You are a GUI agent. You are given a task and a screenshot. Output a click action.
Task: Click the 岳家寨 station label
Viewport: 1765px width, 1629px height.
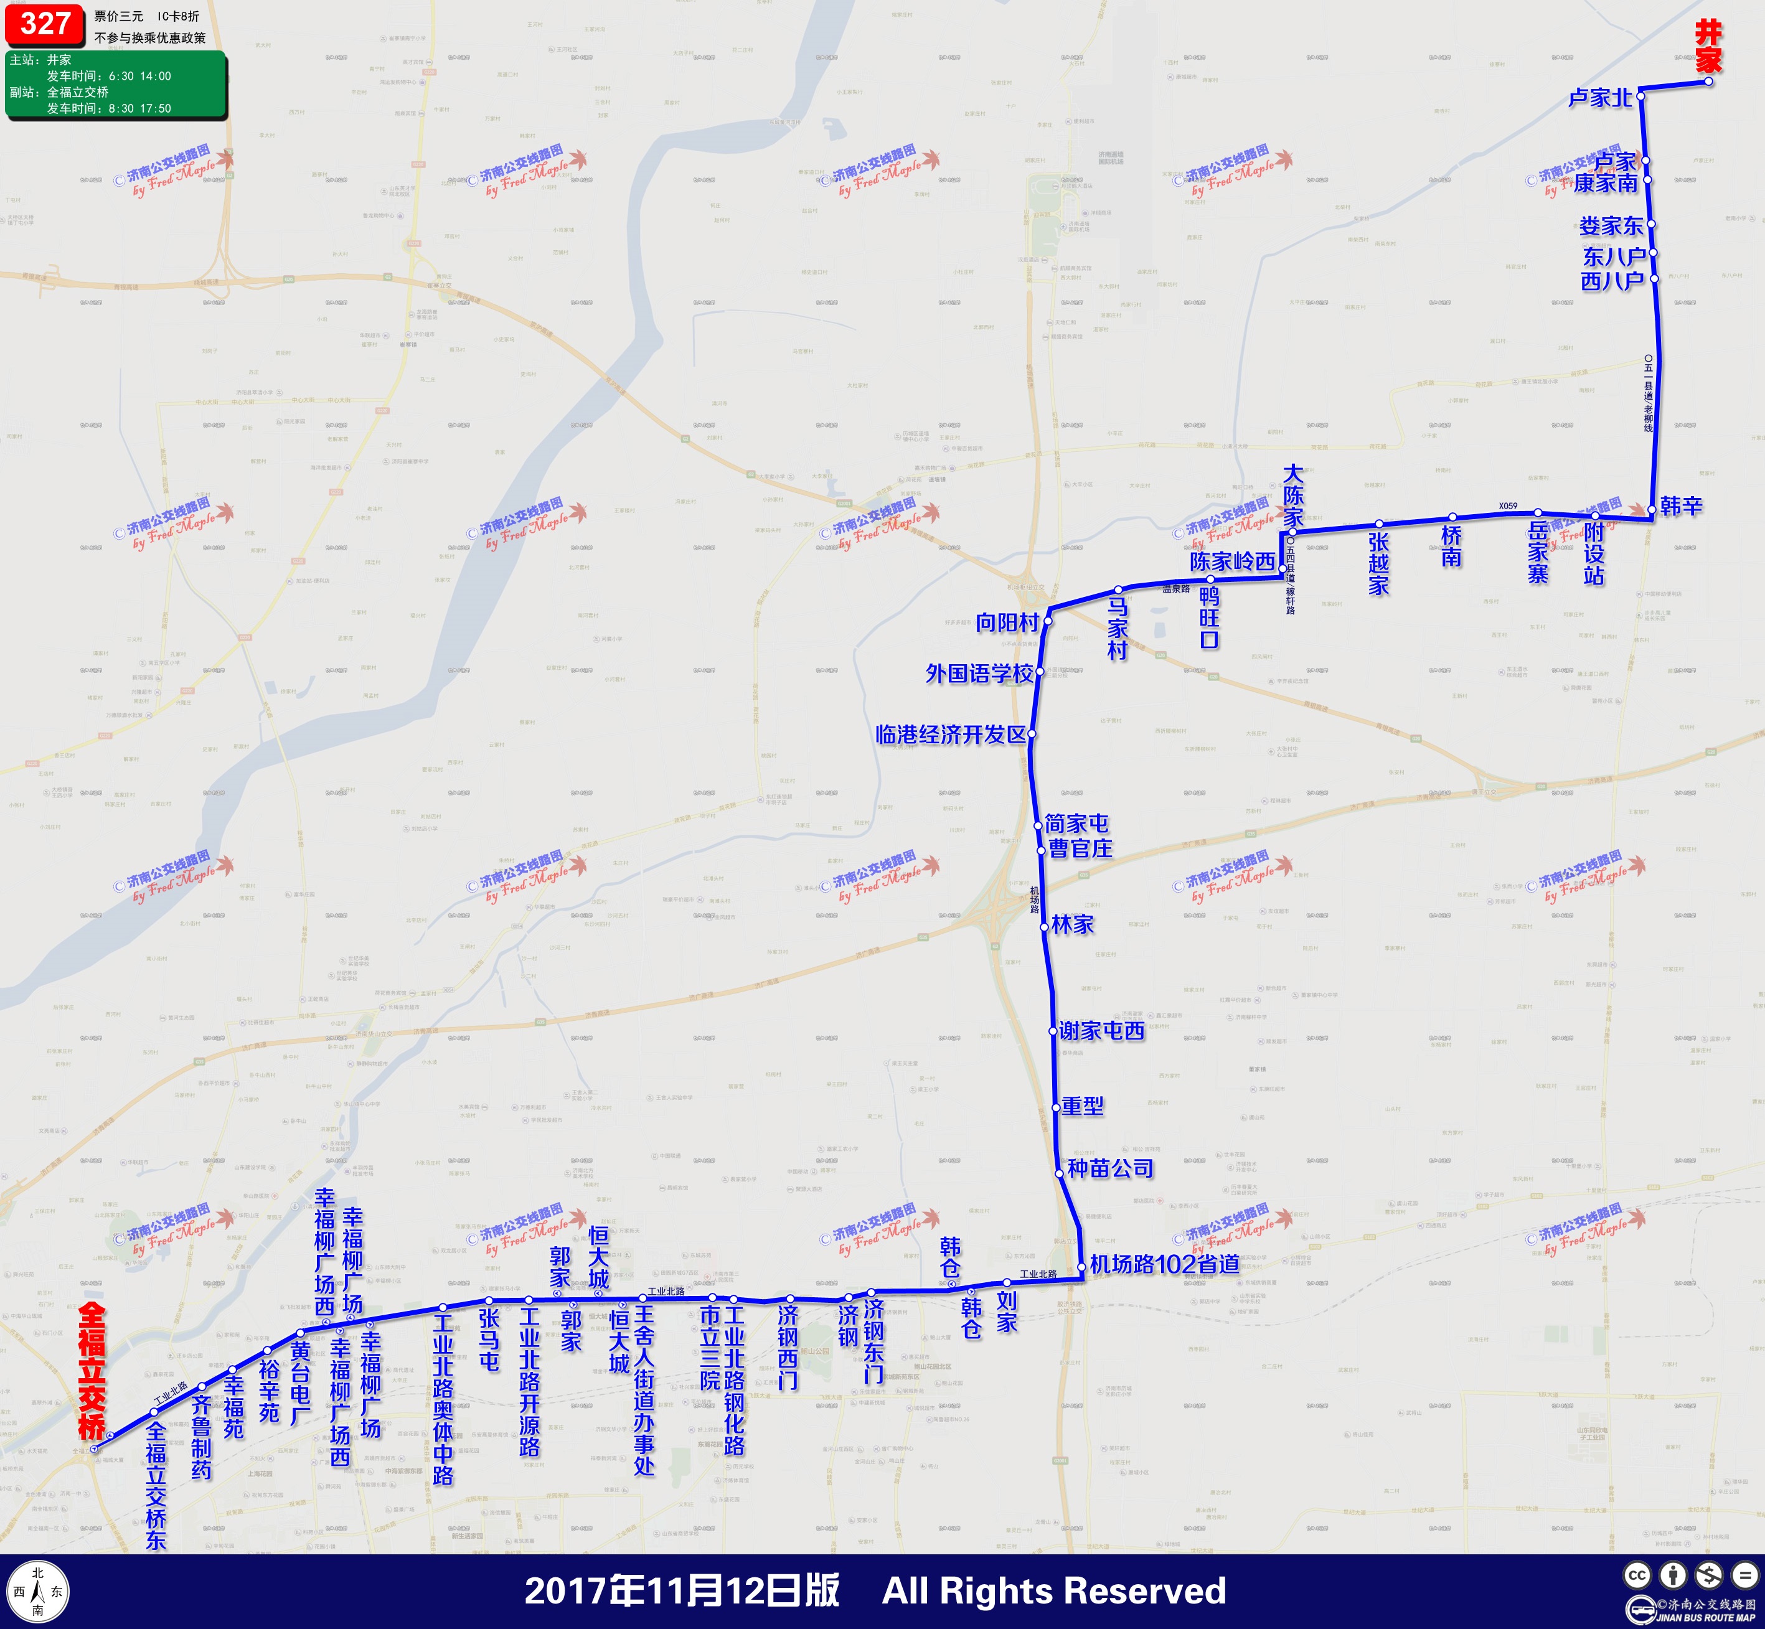click(1538, 553)
